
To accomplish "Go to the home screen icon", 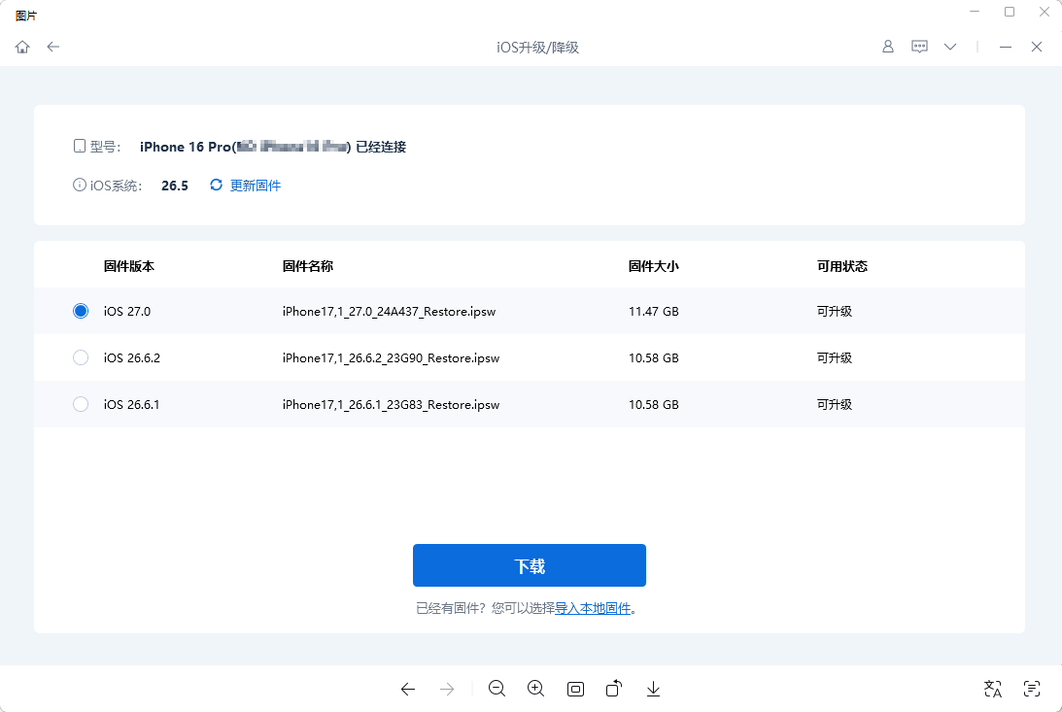I will [22, 47].
